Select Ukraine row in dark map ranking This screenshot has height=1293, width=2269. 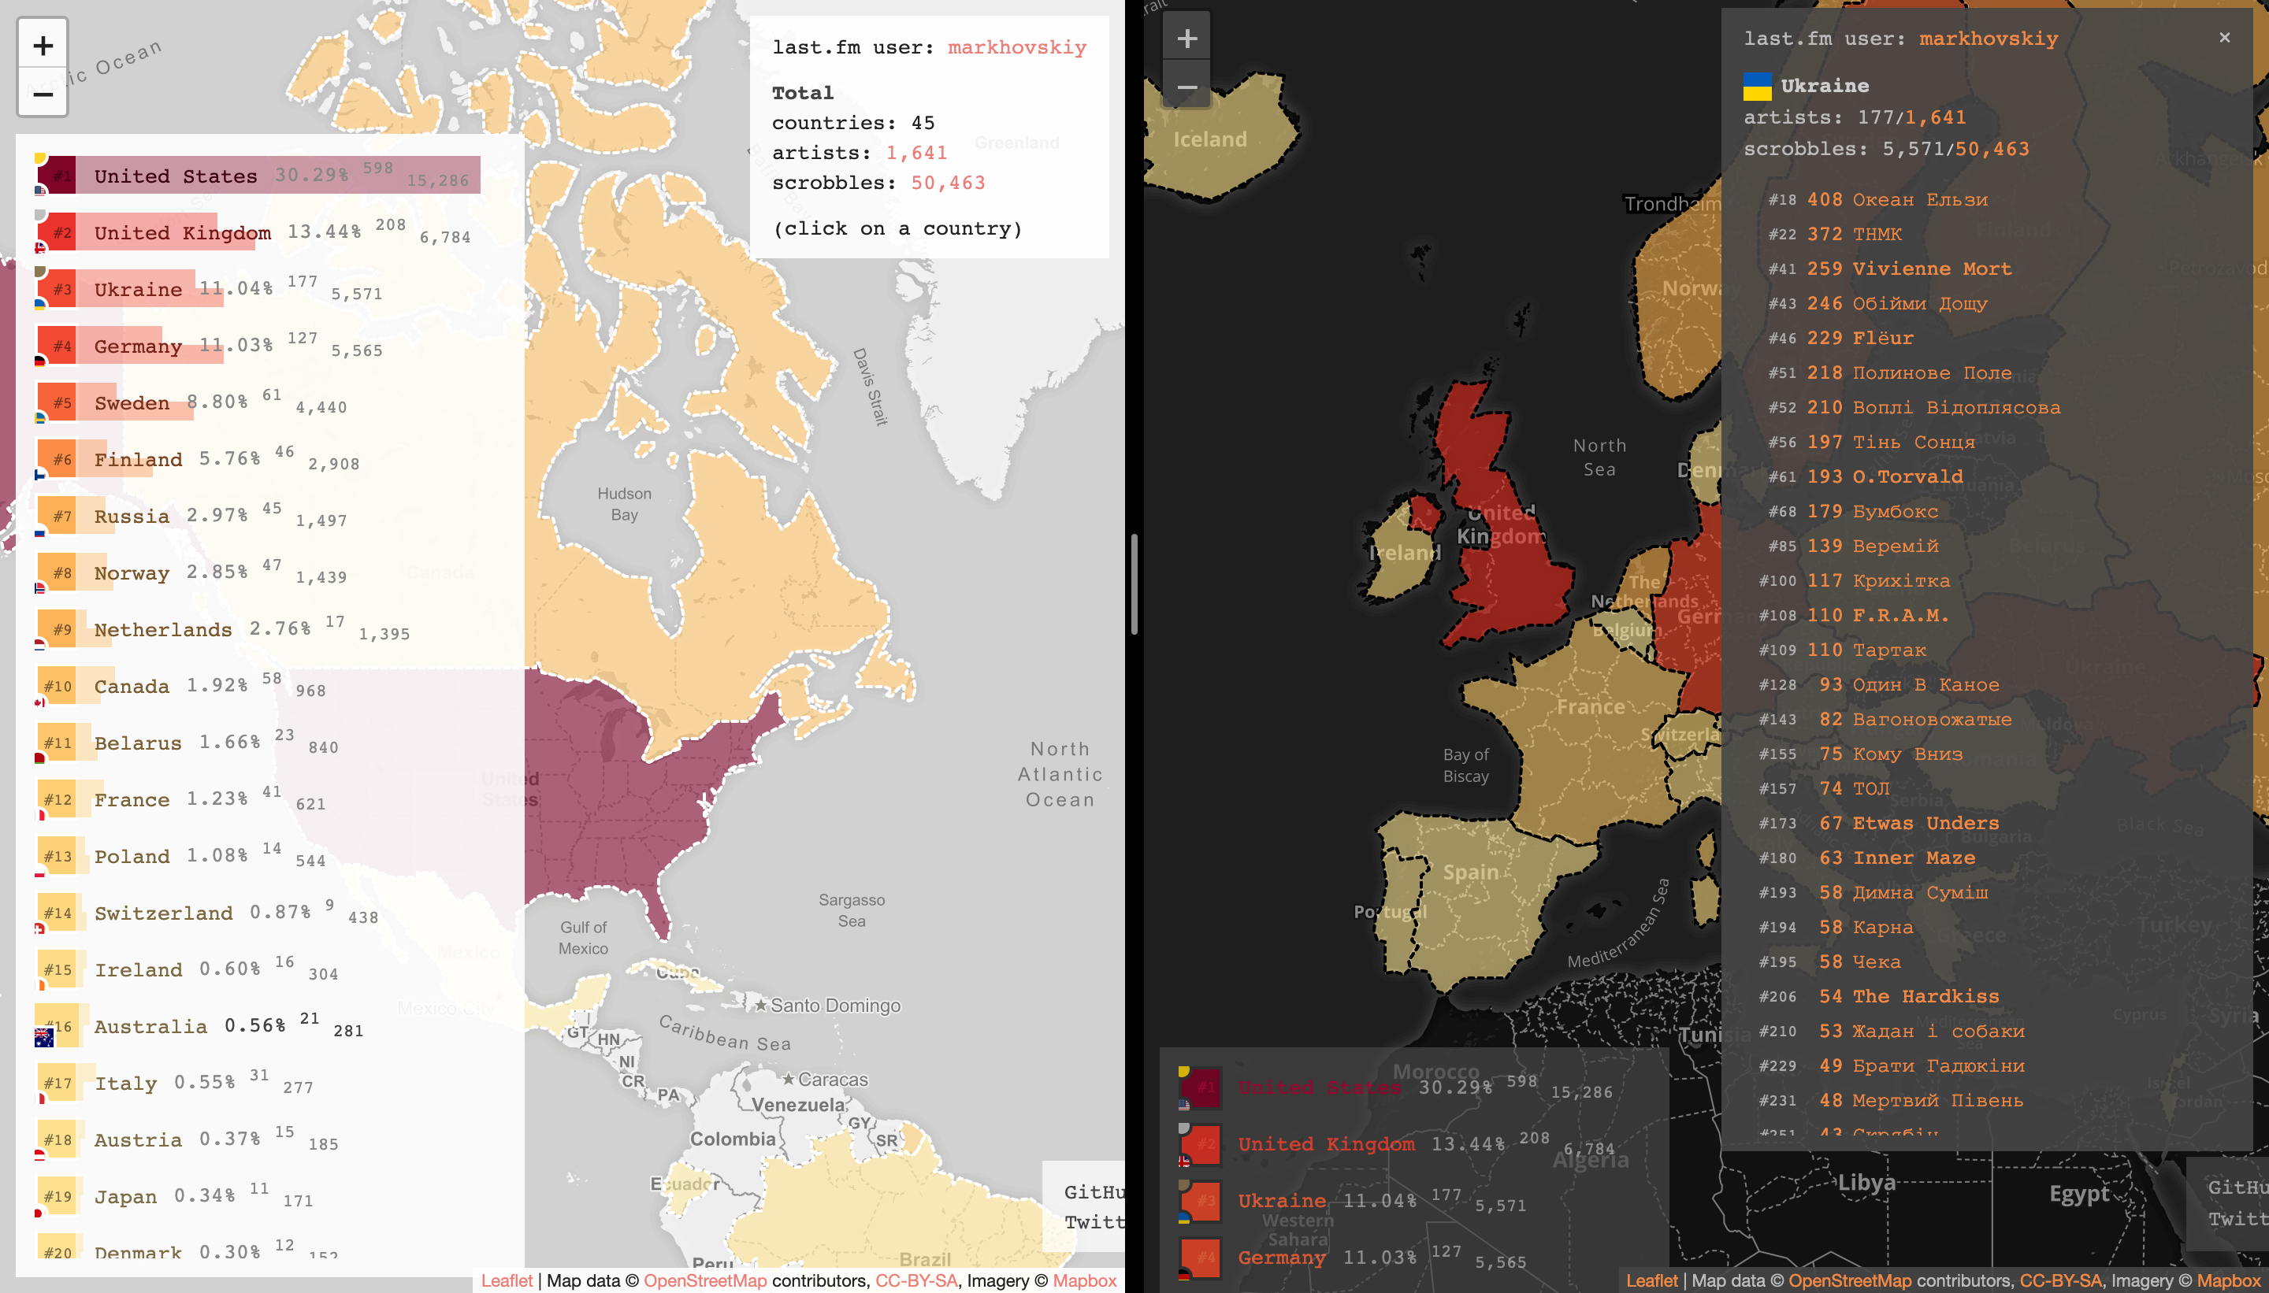pyautogui.click(x=1352, y=1202)
